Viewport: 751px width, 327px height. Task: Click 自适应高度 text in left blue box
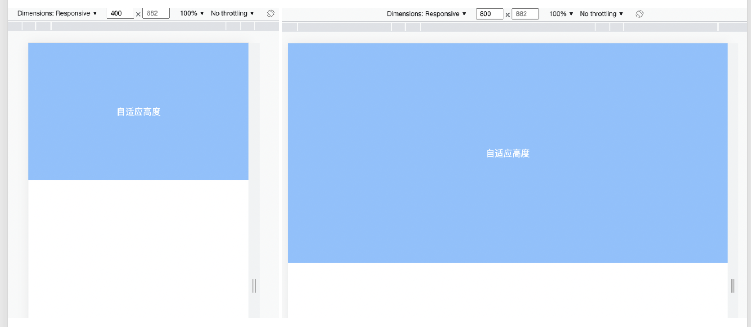[139, 112]
